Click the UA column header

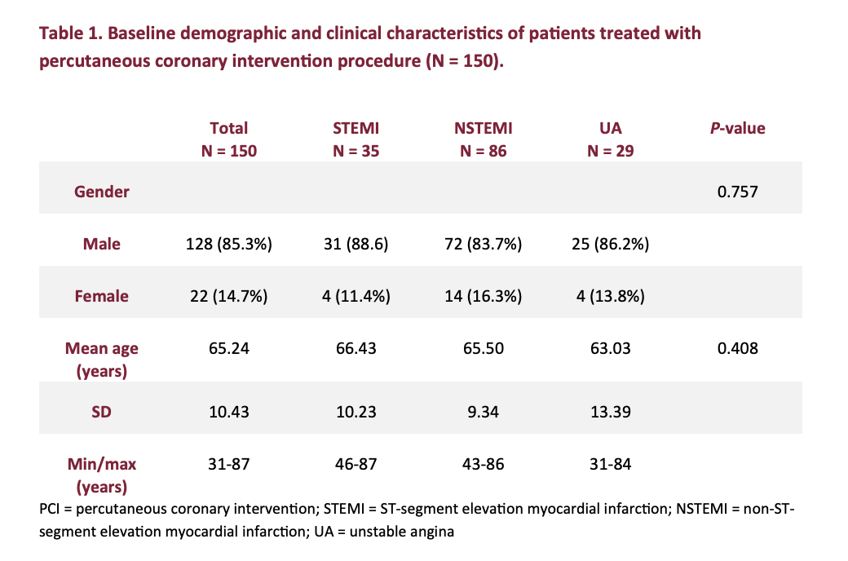[610, 139]
